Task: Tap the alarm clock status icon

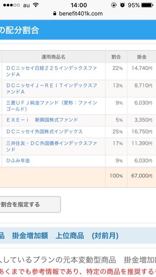Action: click(x=122, y=5)
